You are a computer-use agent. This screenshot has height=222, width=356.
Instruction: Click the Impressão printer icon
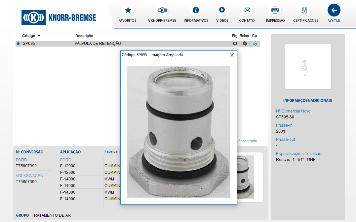pyautogui.click(x=275, y=10)
